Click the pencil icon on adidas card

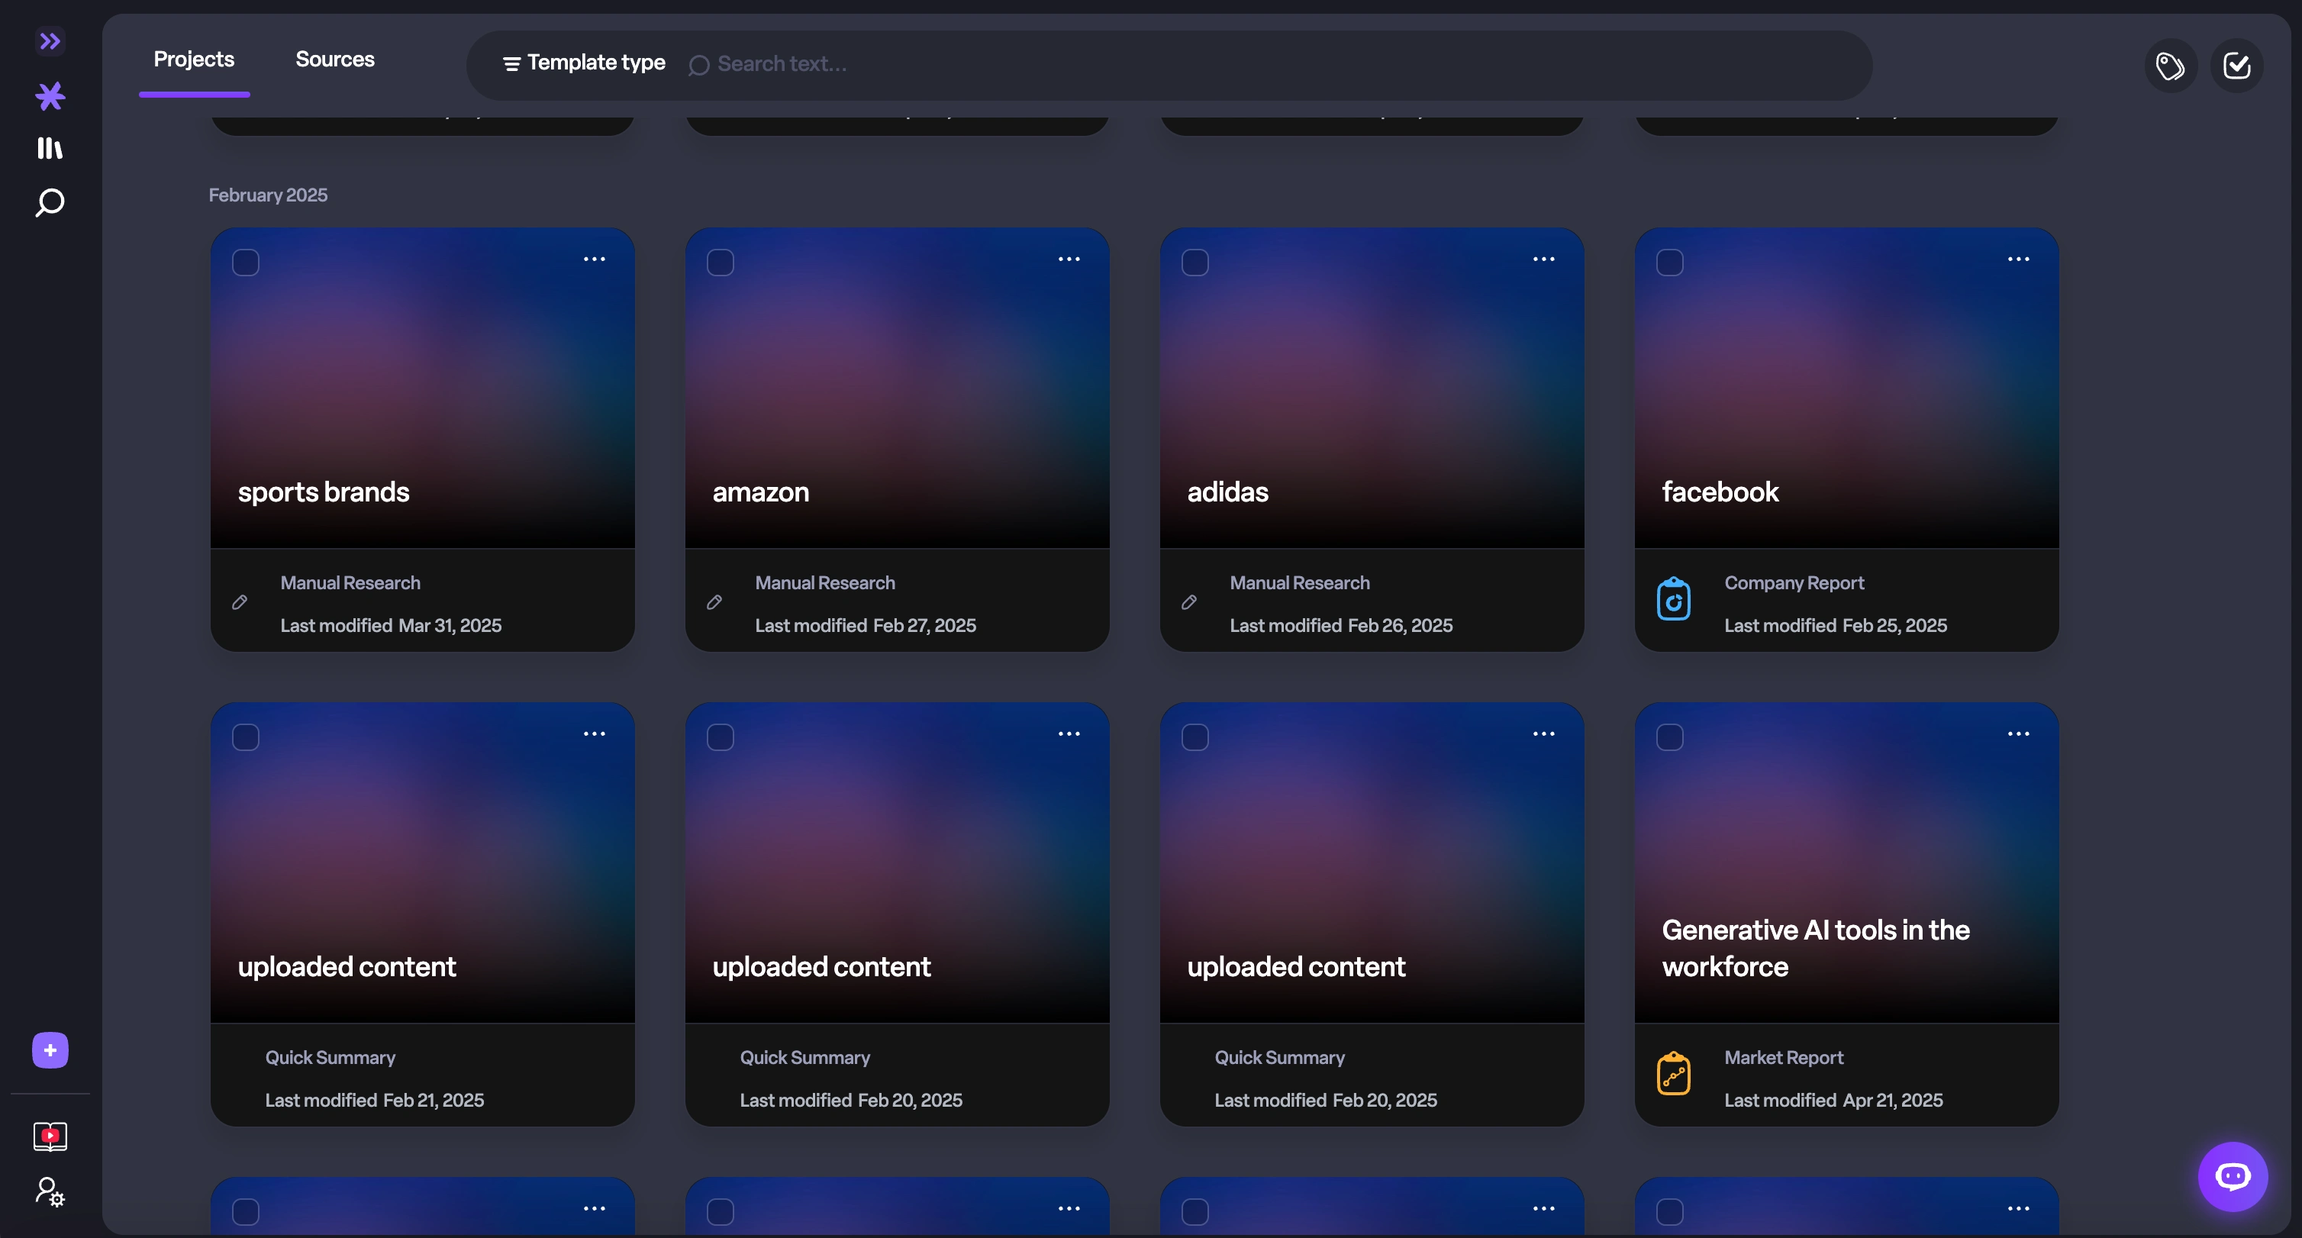[1188, 602]
